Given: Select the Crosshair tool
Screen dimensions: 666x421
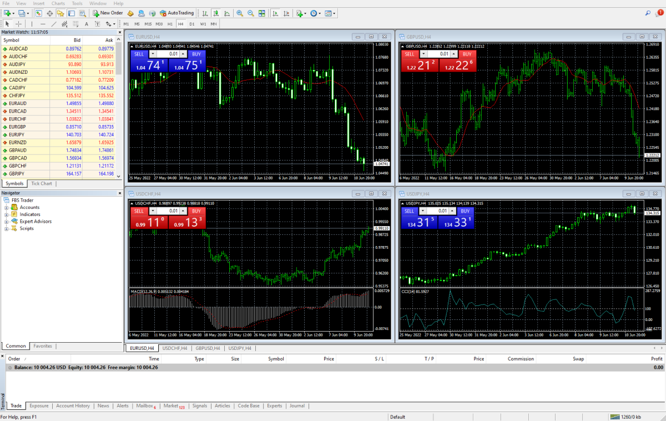Looking at the screenshot, I should coord(19,24).
